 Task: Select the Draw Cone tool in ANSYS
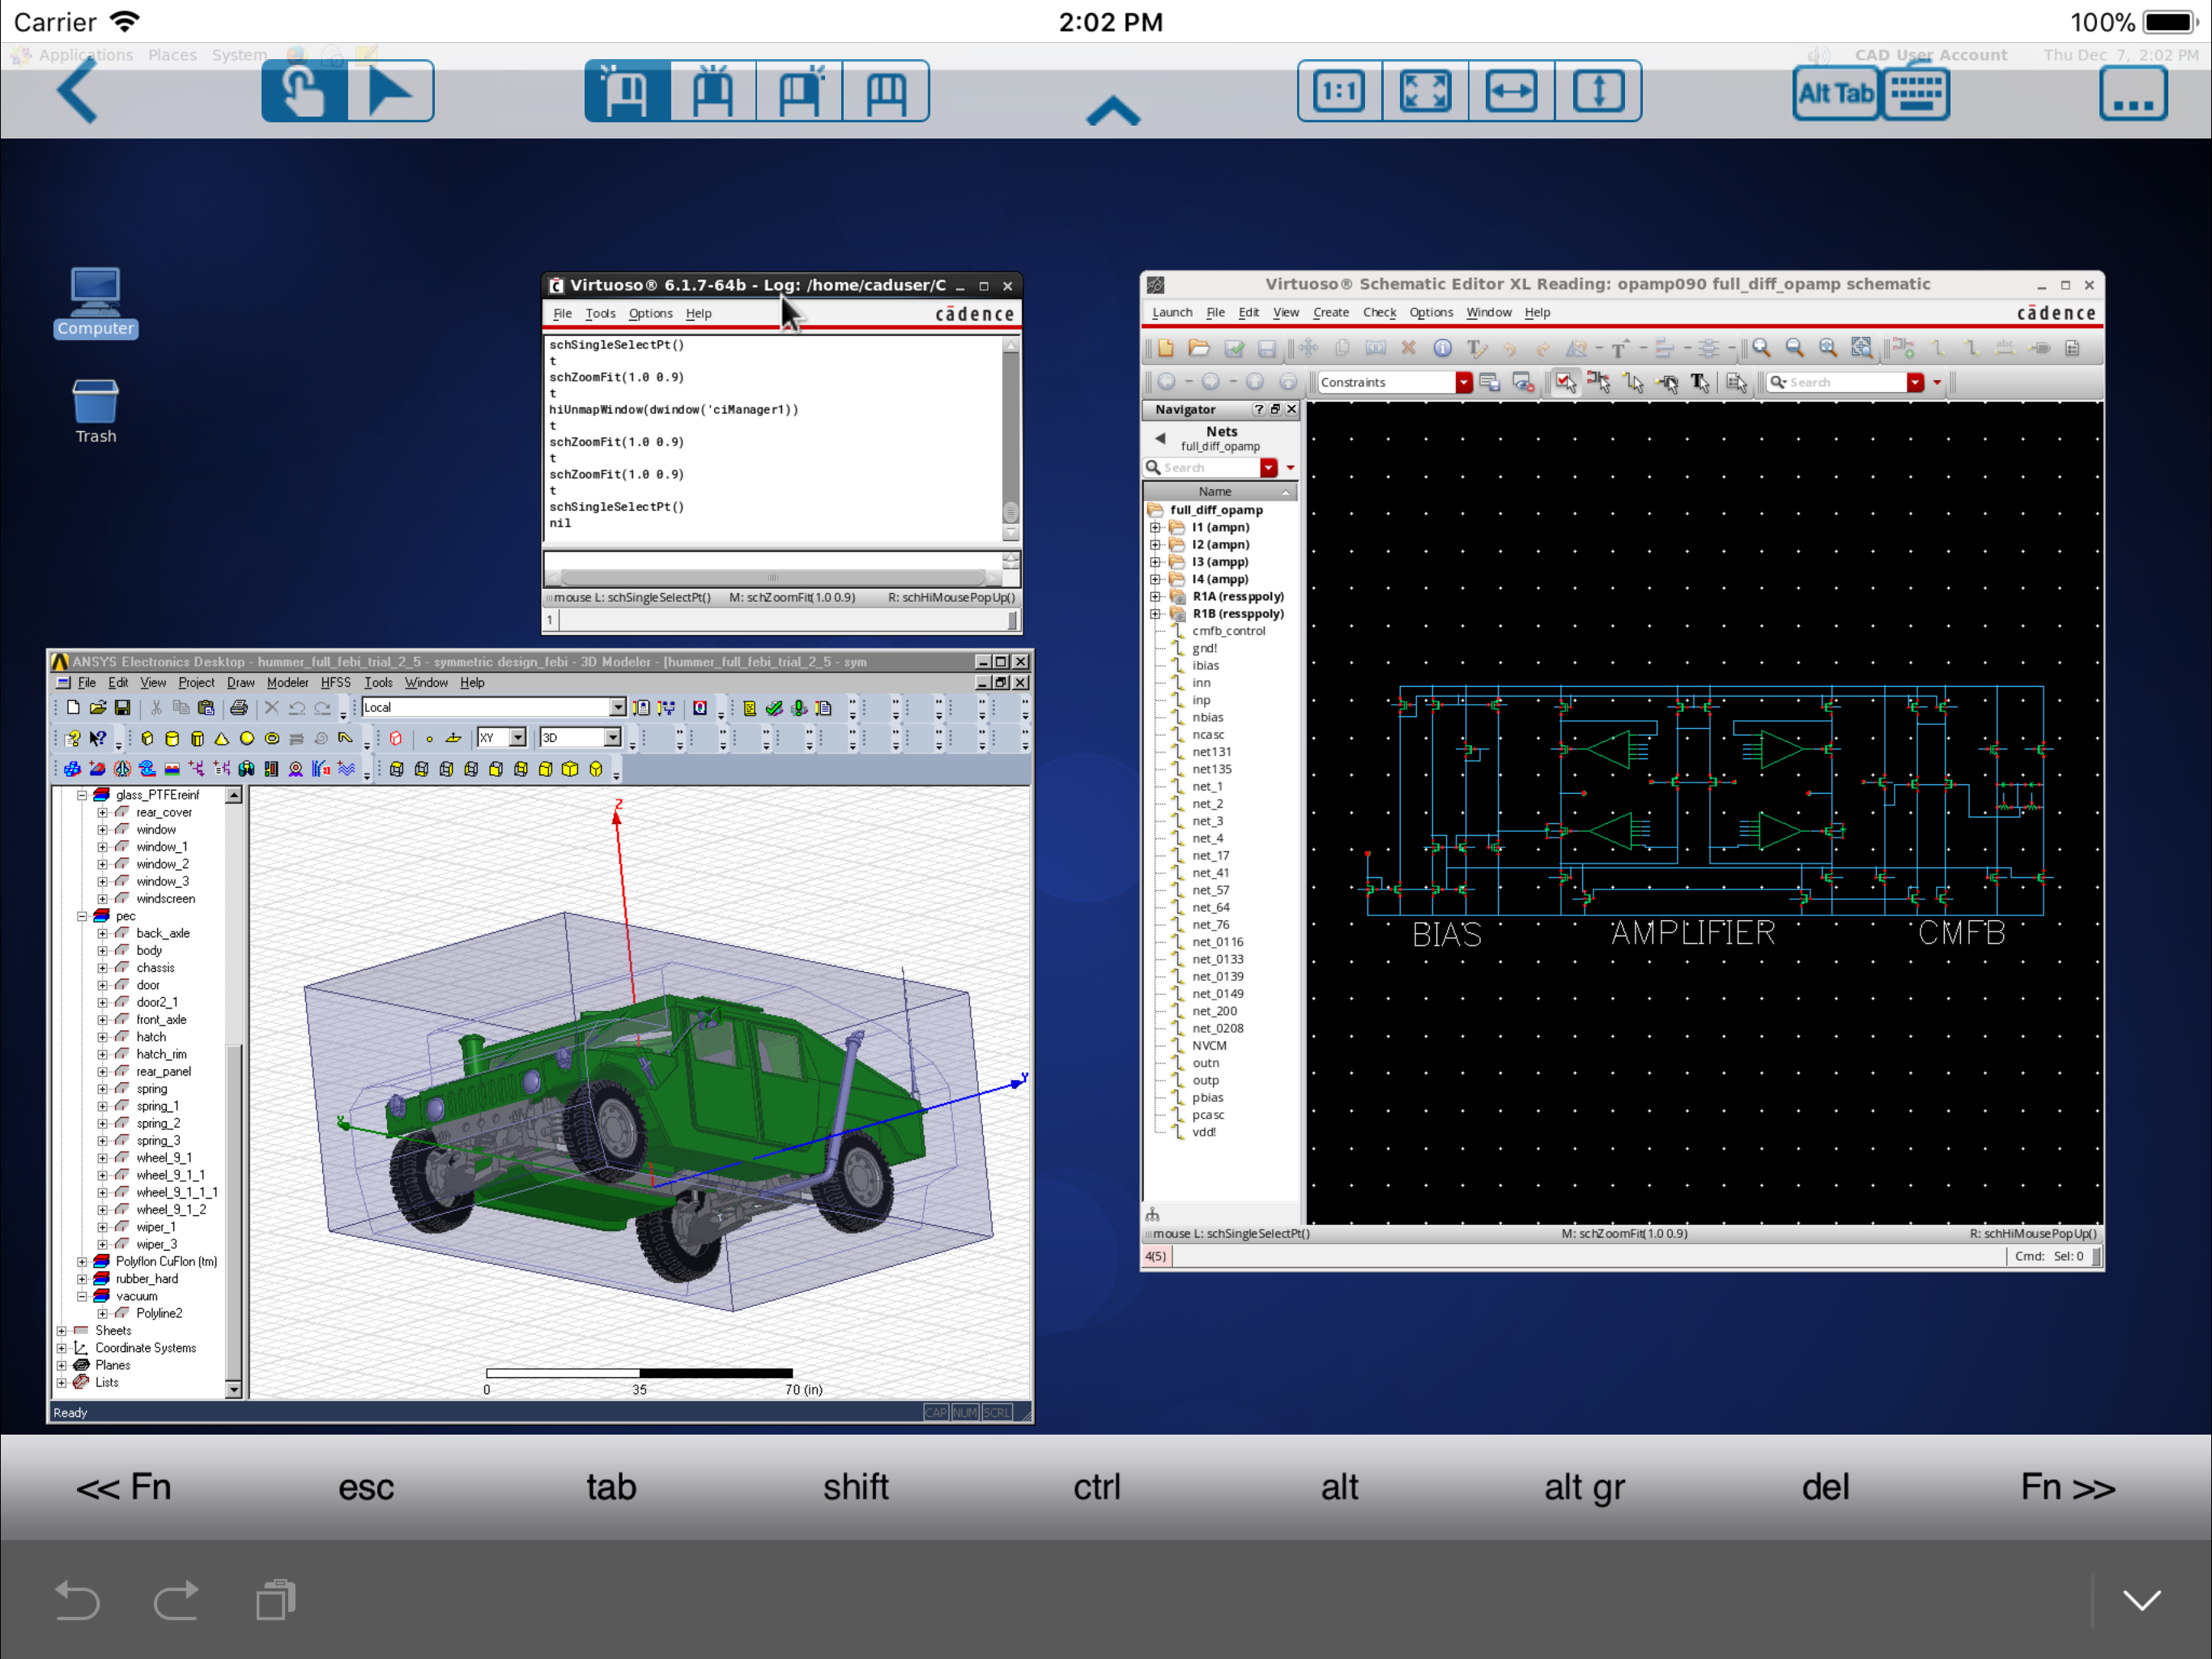point(222,739)
